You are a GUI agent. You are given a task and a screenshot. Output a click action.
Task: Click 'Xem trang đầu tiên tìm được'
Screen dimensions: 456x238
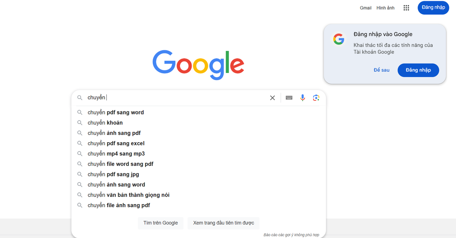(223, 223)
